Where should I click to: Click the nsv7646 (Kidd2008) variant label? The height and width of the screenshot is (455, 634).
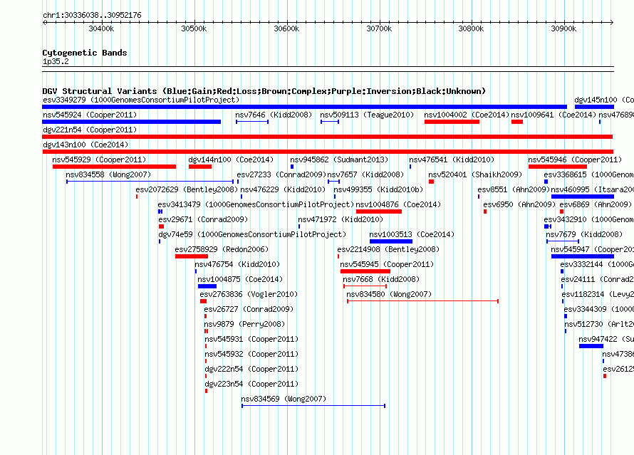coord(274,115)
